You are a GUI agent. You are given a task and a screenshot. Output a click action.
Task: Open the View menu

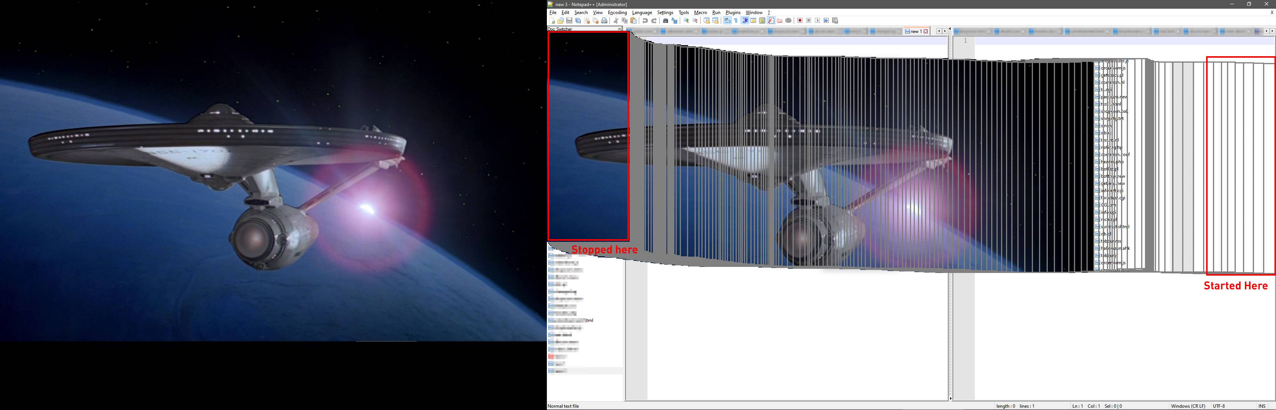pos(598,13)
